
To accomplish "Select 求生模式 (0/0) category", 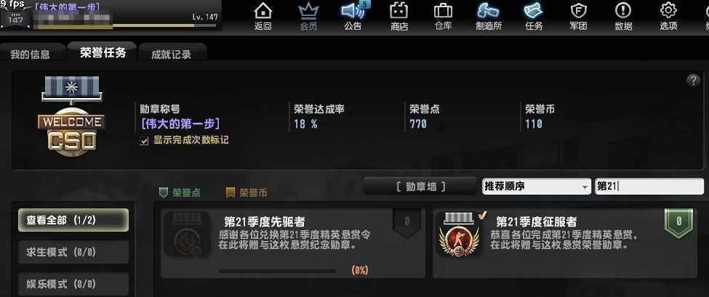I will [73, 252].
